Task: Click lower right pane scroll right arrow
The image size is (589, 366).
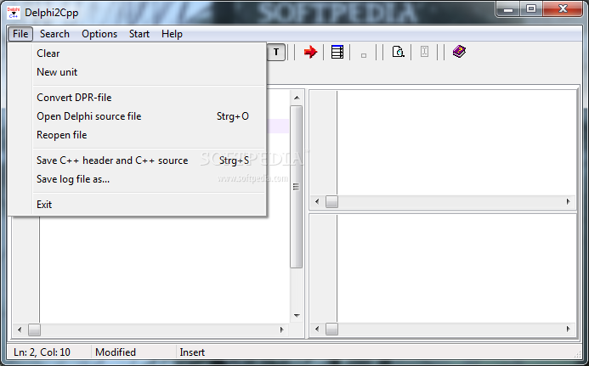Action: (x=569, y=329)
